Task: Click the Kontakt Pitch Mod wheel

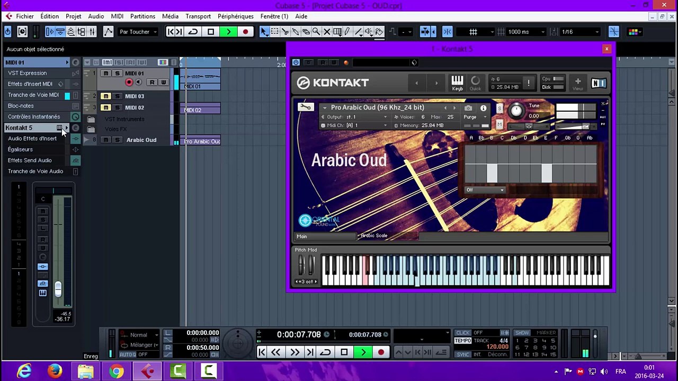Action: click(x=302, y=265)
